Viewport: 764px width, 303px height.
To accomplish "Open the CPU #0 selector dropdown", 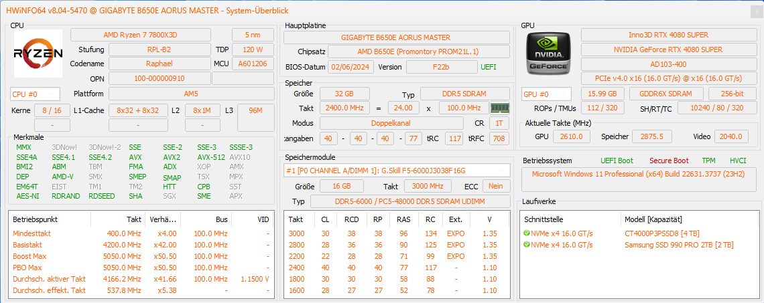I will coord(35,94).
